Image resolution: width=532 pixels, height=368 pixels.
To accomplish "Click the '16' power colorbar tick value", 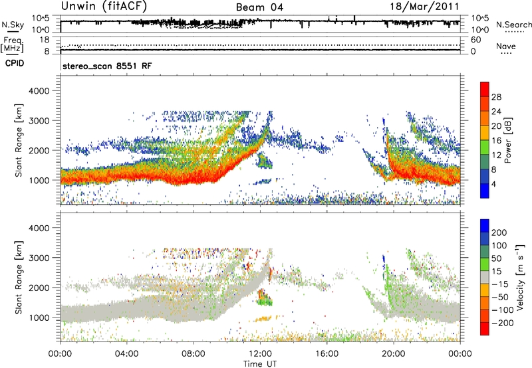I will (x=496, y=141).
